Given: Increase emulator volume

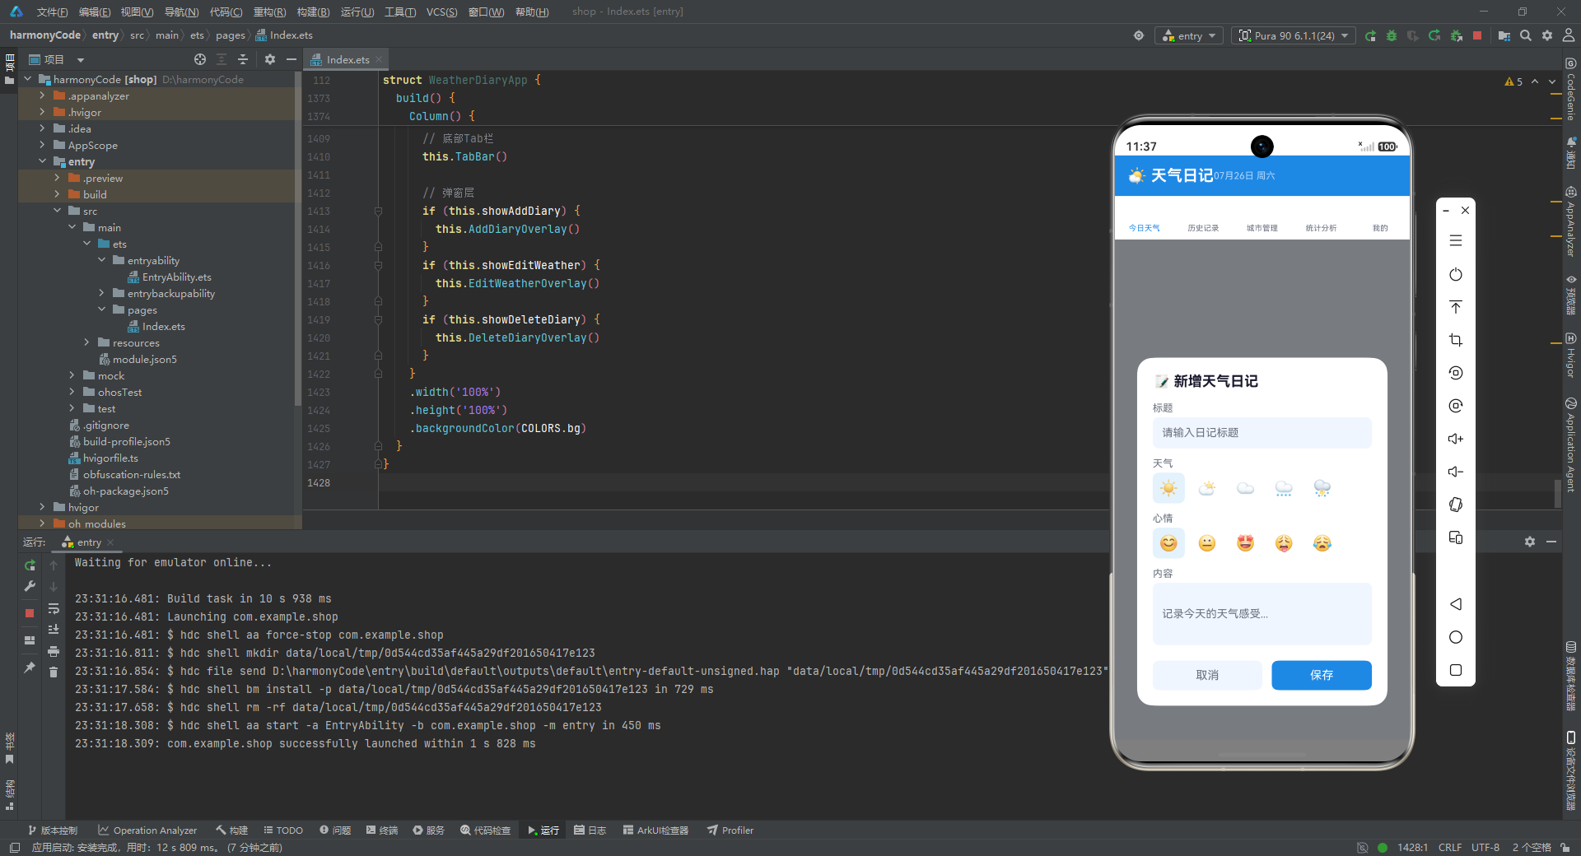Looking at the screenshot, I should click(1456, 439).
